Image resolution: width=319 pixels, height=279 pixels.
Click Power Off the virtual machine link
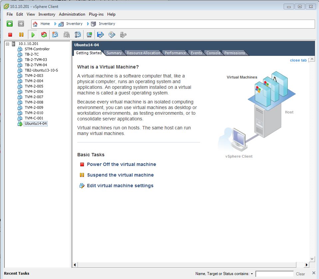tap(122, 164)
